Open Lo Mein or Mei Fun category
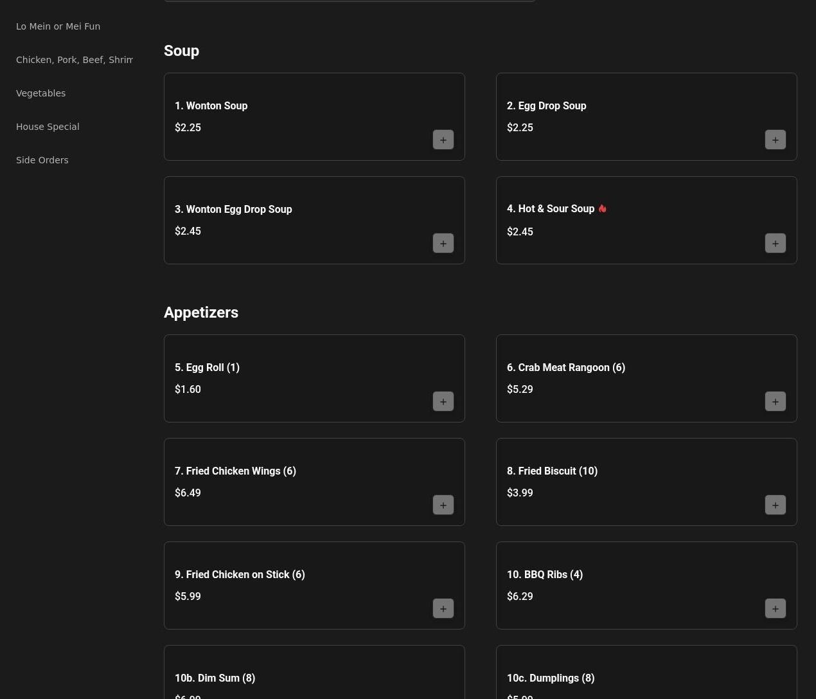 58,26
